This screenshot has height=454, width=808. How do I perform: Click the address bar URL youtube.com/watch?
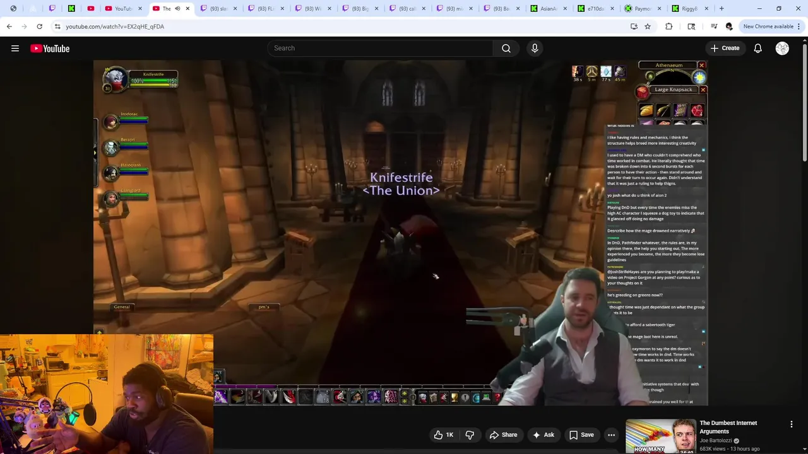click(x=115, y=26)
